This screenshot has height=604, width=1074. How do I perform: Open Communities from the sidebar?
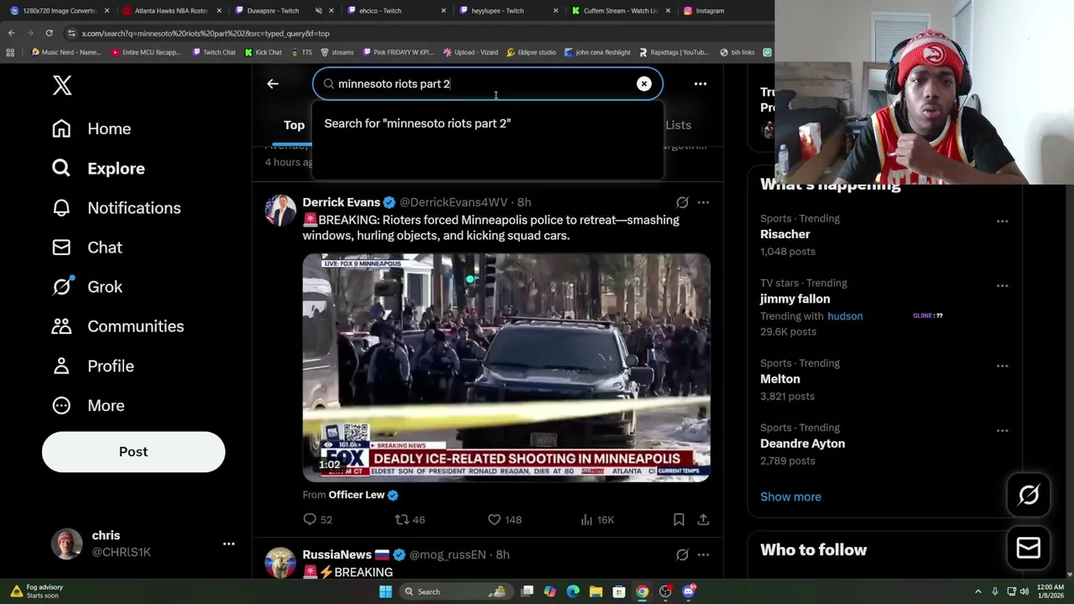pyautogui.click(x=117, y=326)
